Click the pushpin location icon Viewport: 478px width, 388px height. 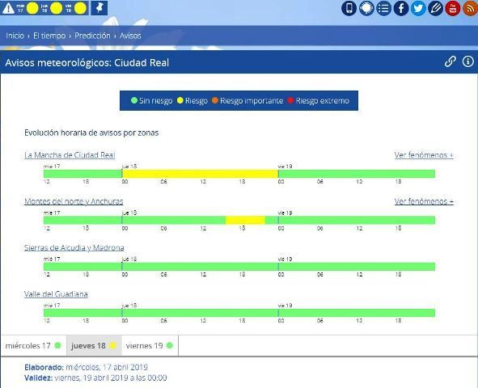[99, 8]
